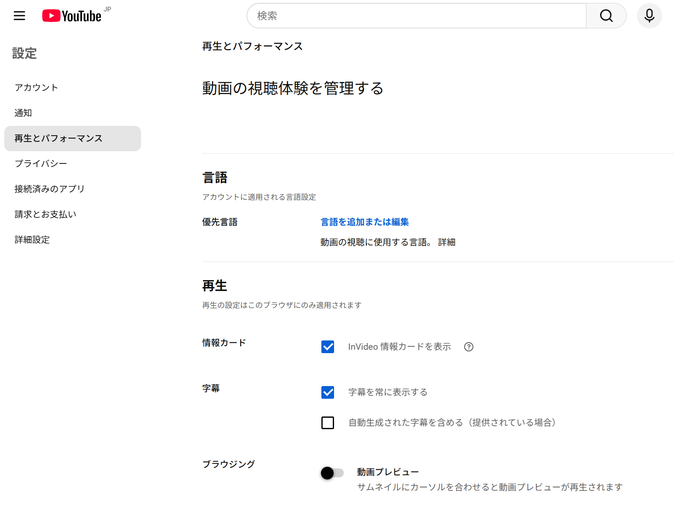674x509 pixels.
Task: Toggle 動画プレビュー switch
Action: click(332, 473)
